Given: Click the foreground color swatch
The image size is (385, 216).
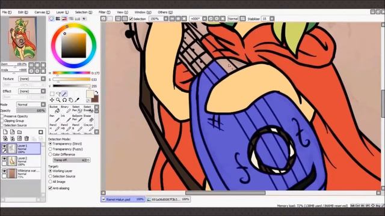Looking at the screenshot, I should (90, 94).
